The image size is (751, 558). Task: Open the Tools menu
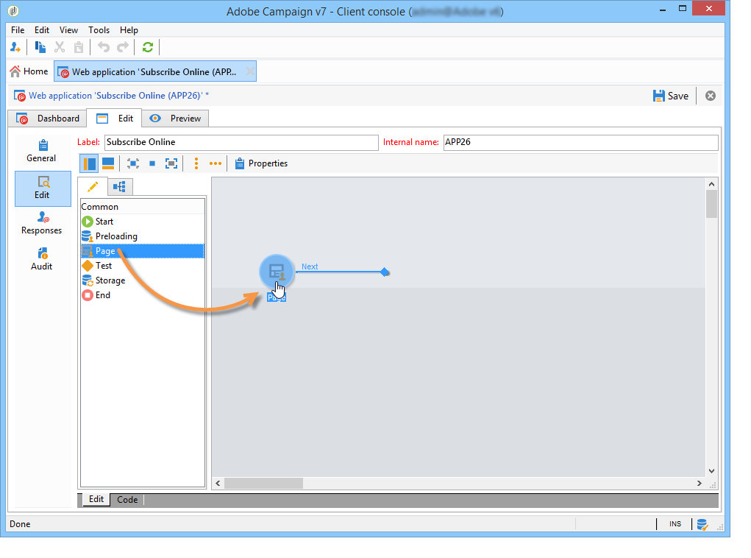coord(99,29)
